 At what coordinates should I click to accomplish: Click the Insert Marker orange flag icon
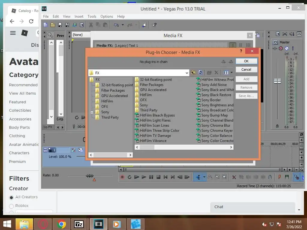pos(280,177)
